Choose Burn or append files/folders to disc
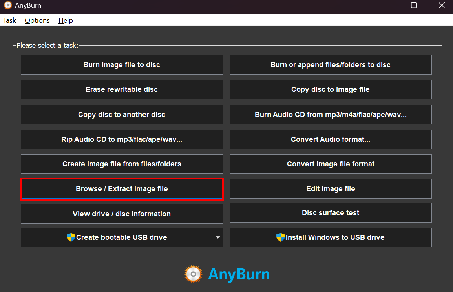The image size is (453, 292). (331, 65)
